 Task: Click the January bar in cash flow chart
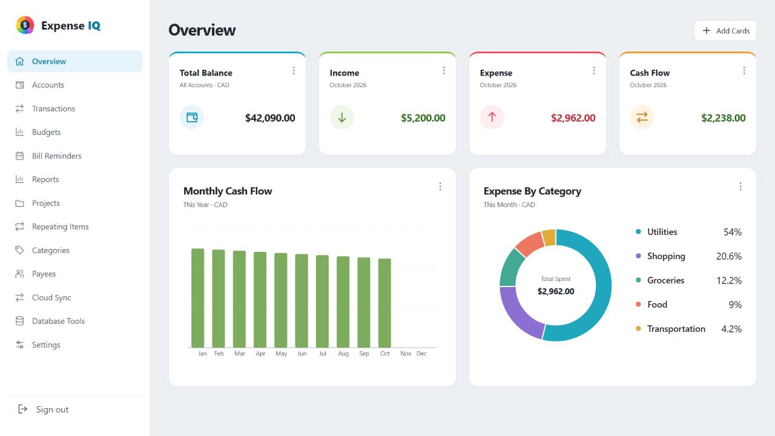[x=198, y=298]
